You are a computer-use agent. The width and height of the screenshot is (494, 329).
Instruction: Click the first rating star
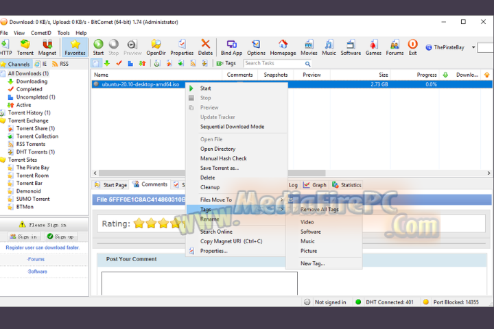(x=139, y=223)
